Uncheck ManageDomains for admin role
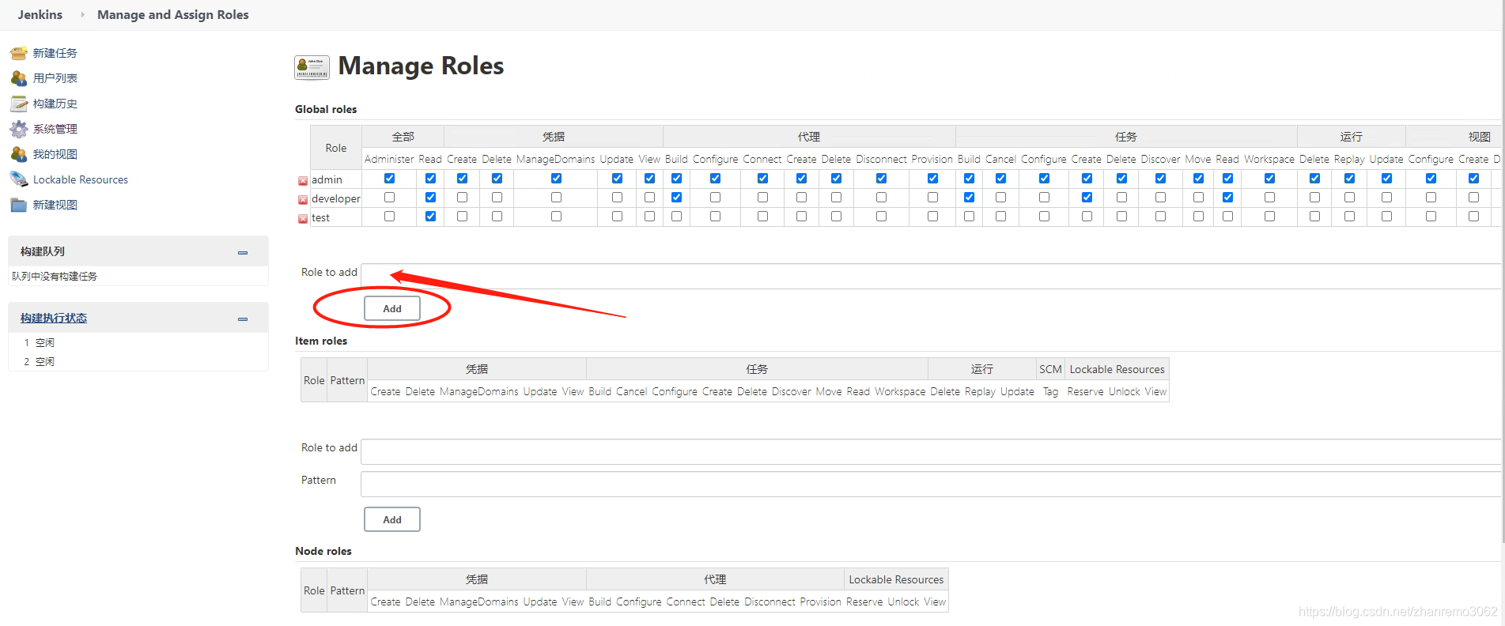The image size is (1505, 626). [556, 179]
